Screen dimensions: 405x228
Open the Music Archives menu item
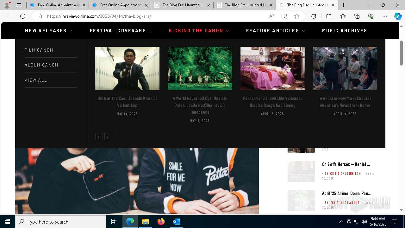(345, 31)
